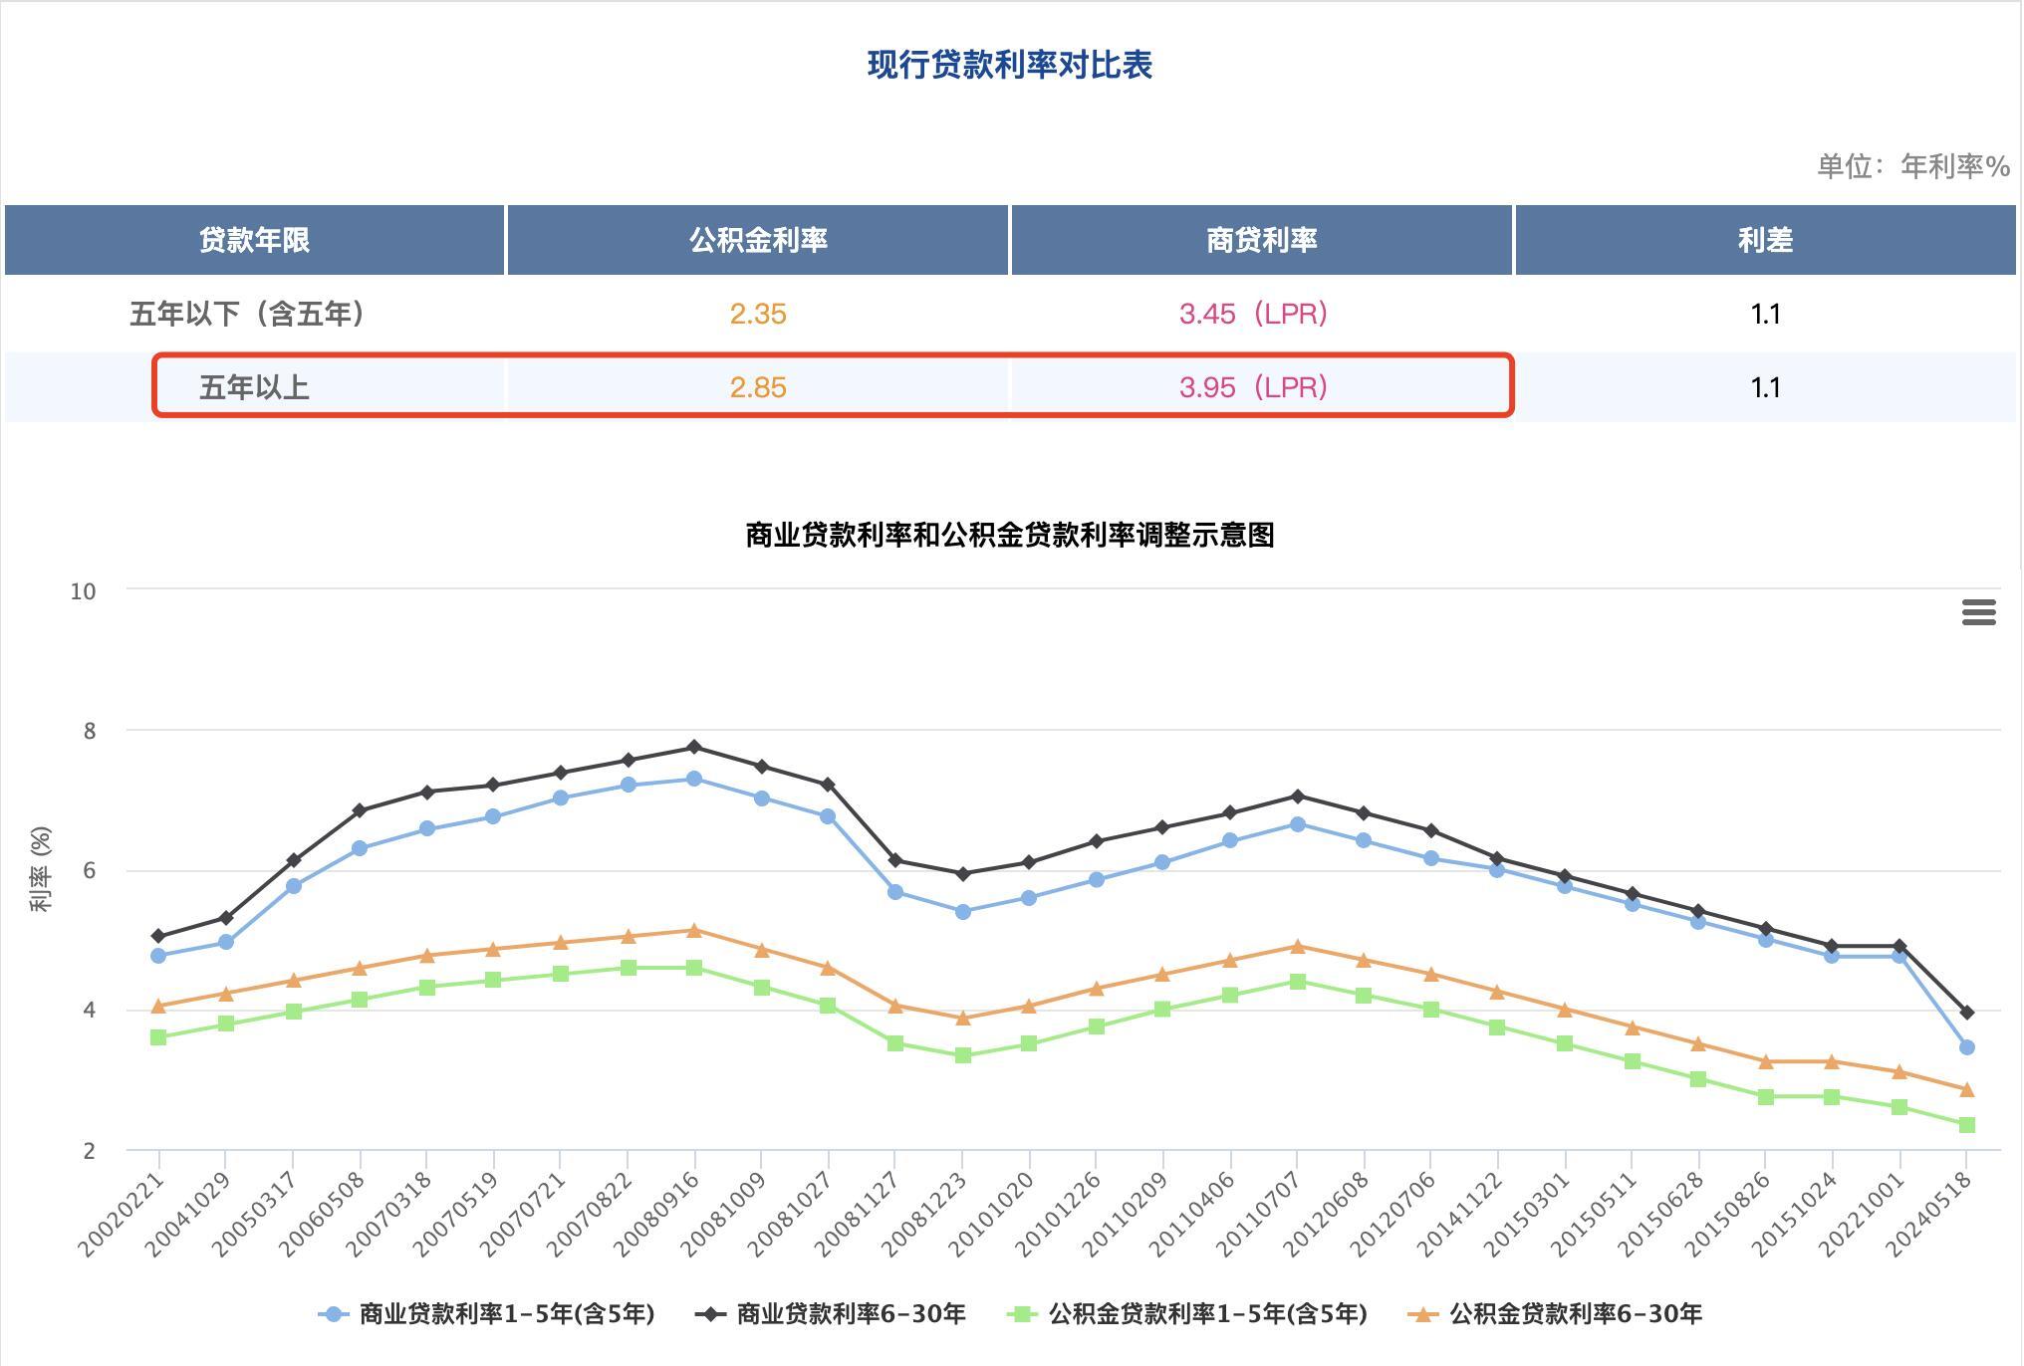The height and width of the screenshot is (1366, 2024).
Task: Click the black diamond legend marker icon
Action: pos(709,1314)
